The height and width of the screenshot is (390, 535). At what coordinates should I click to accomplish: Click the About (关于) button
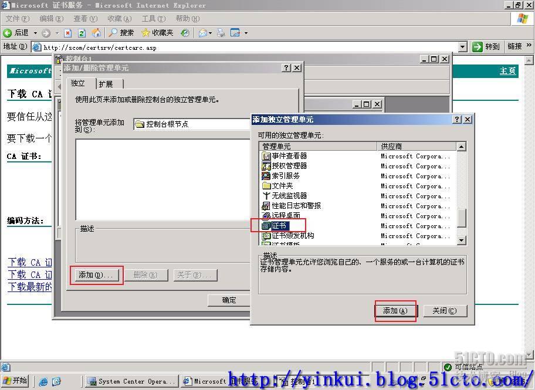pos(195,275)
